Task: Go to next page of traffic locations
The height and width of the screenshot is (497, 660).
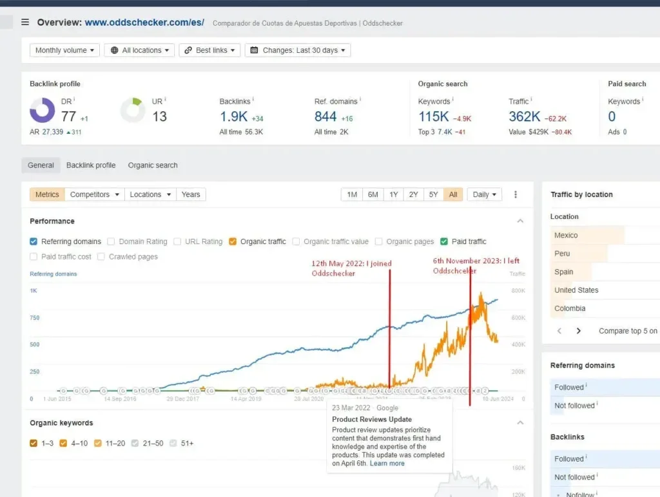Action: (579, 331)
